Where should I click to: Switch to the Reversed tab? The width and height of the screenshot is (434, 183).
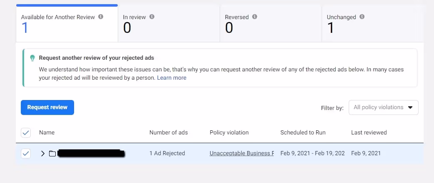(x=271, y=24)
